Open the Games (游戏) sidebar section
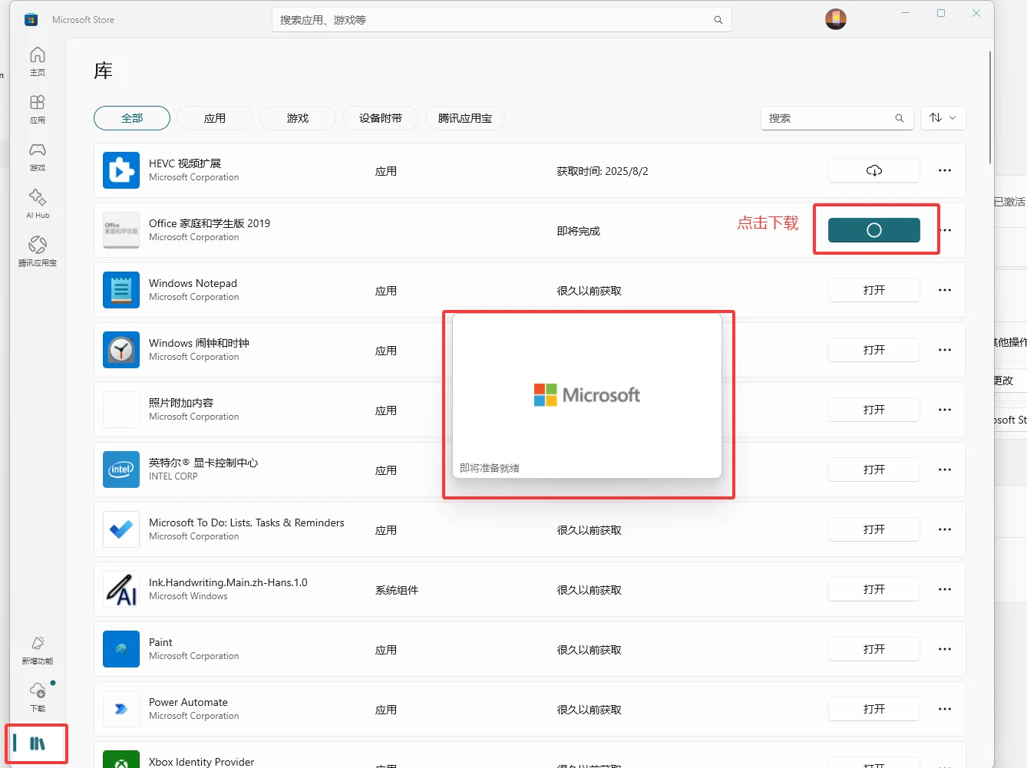The image size is (1027, 768). pos(38,157)
